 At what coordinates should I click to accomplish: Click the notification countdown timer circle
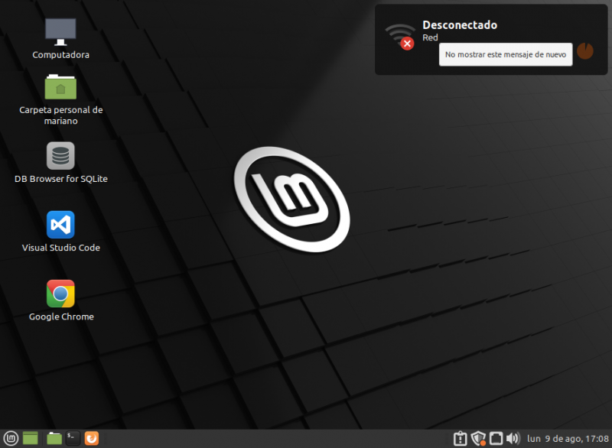click(x=585, y=51)
